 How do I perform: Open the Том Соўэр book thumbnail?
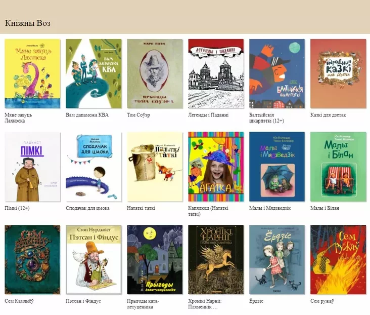tap(155, 73)
